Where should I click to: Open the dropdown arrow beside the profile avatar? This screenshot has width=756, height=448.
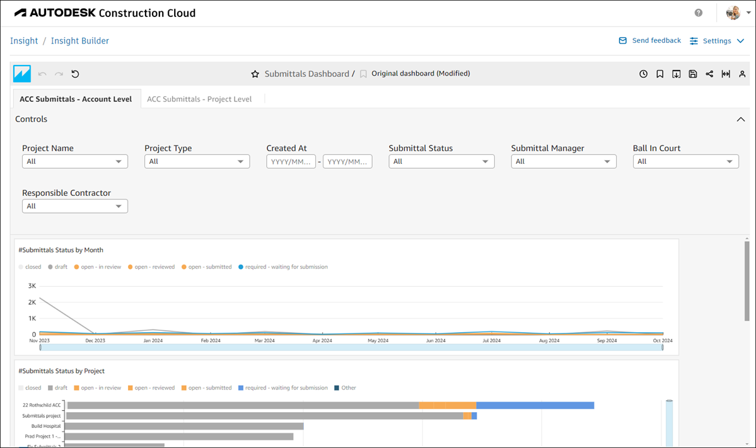pyautogui.click(x=748, y=13)
